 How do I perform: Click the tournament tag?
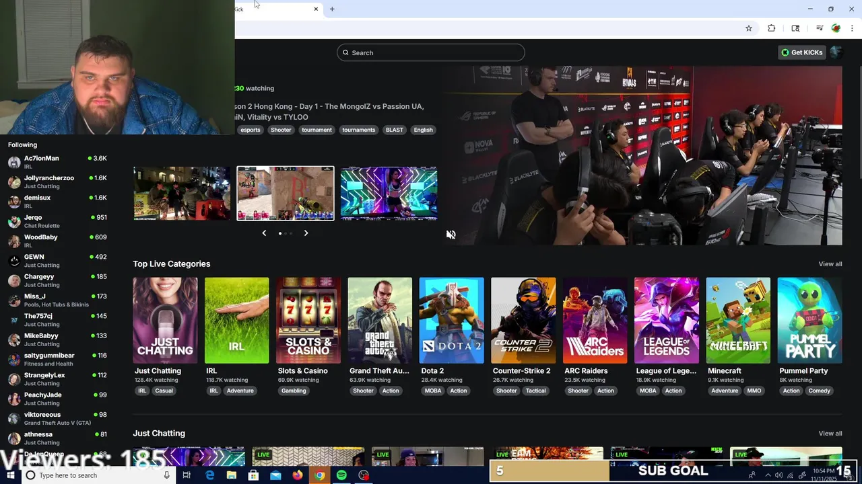pos(317,130)
